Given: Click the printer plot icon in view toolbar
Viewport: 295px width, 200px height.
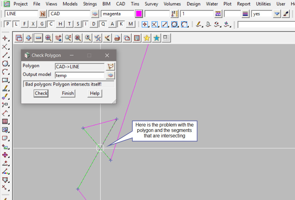Looking at the screenshot, I should pyautogui.click(x=117, y=38).
